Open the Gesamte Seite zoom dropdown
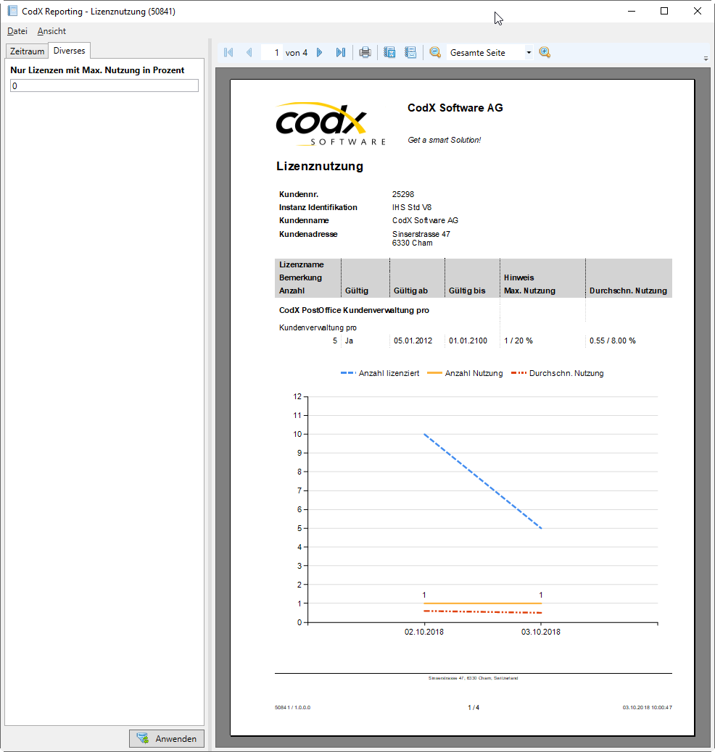This screenshot has width=715, height=752. [529, 53]
